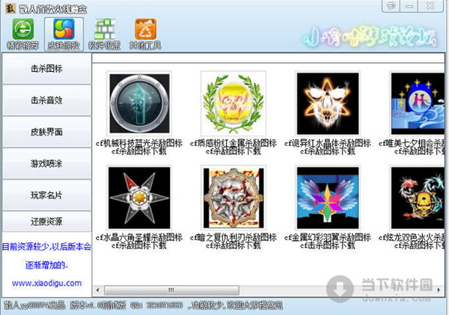Click the status bar version text
This screenshot has width=449, height=315.
(97, 305)
